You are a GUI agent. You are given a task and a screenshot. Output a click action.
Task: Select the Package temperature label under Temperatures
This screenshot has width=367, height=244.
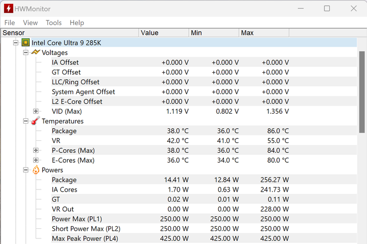[64, 131]
